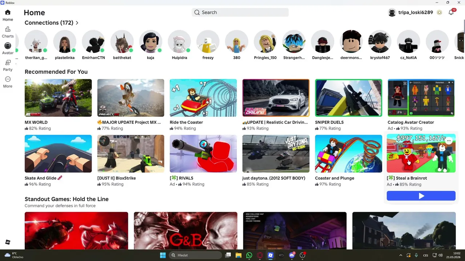Viewport: 465px width, 261px height.
Task: Expand Connections (172) chevron
Action: (77, 23)
